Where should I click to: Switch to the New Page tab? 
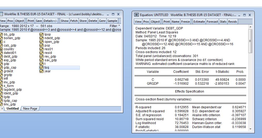coord(30,109)
